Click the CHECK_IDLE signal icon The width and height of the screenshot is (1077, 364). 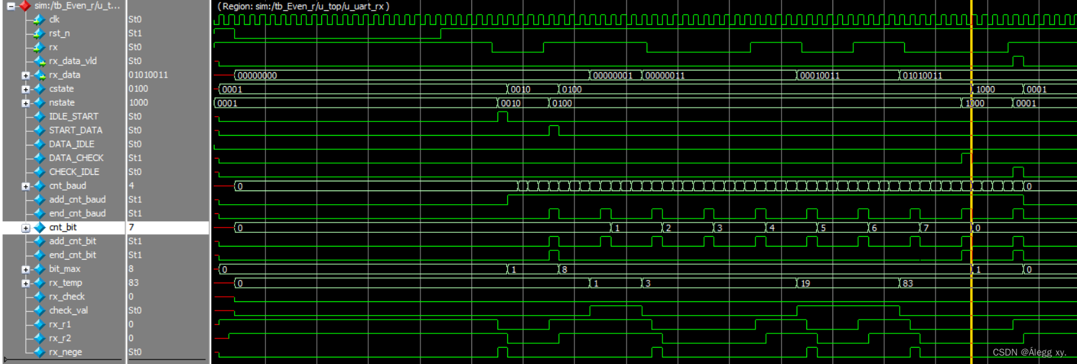pyautogui.click(x=39, y=172)
